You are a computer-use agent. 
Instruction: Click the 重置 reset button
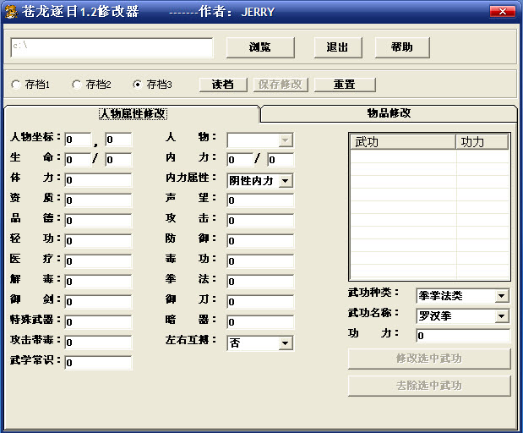345,85
